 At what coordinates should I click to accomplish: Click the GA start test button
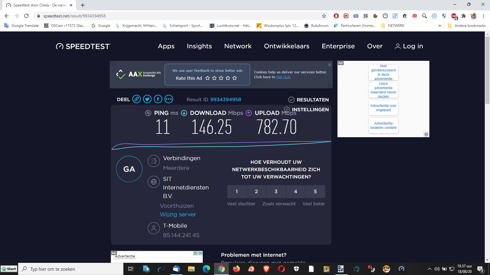point(129,169)
